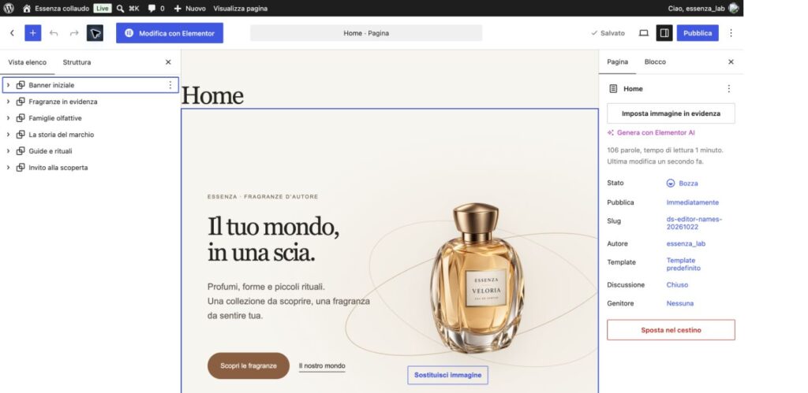Expand the Guide e rituali group
Viewport: 808px width, 393px height.
[x=8, y=150]
